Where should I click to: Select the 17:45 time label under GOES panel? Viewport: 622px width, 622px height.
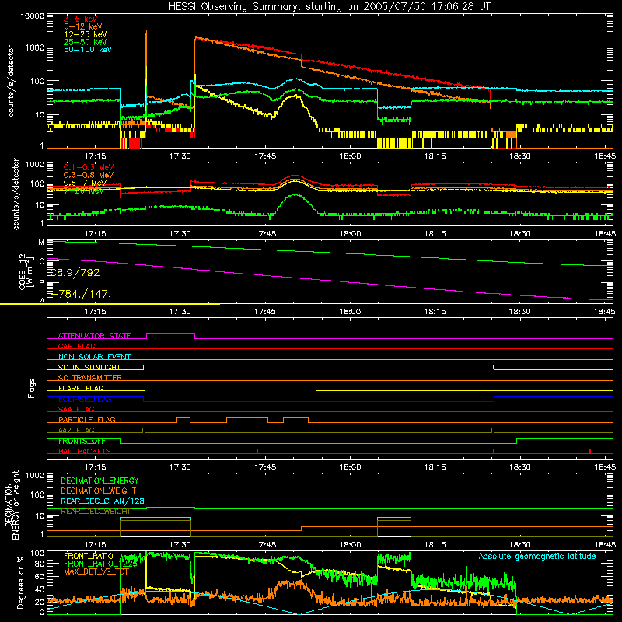[x=265, y=312]
